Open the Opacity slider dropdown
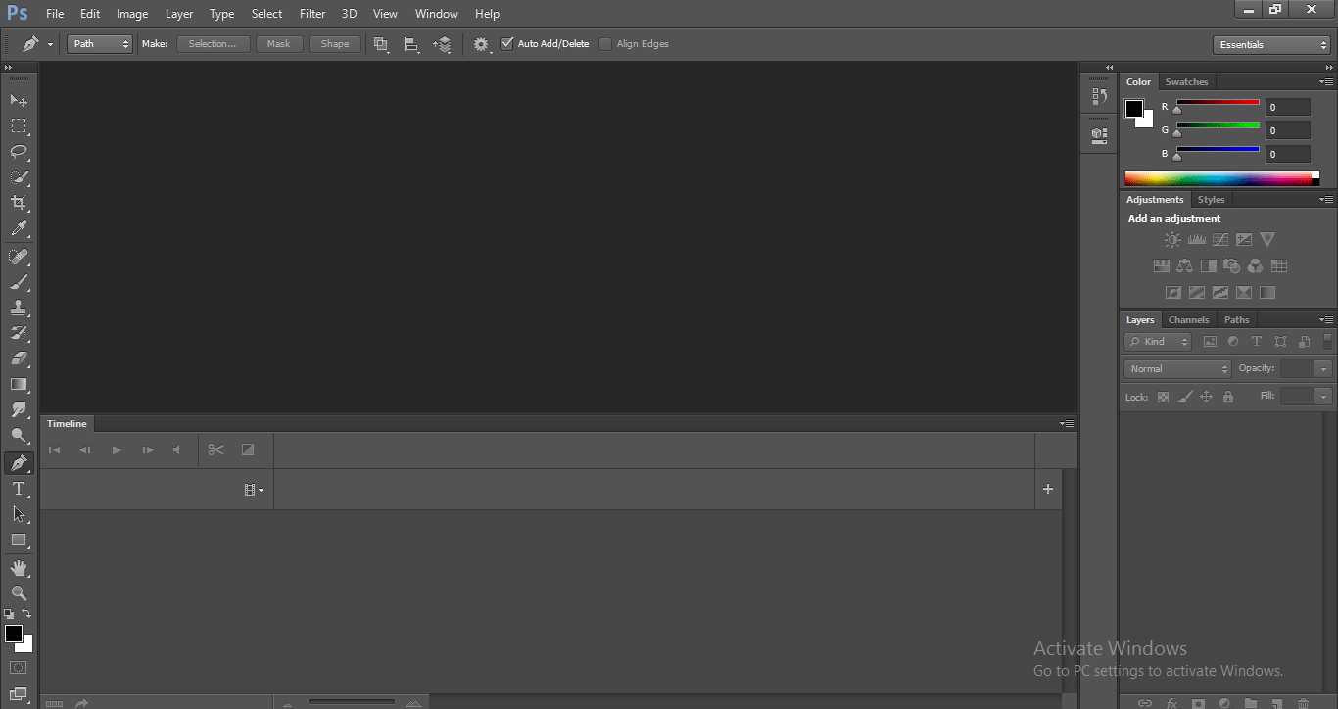 tap(1324, 369)
